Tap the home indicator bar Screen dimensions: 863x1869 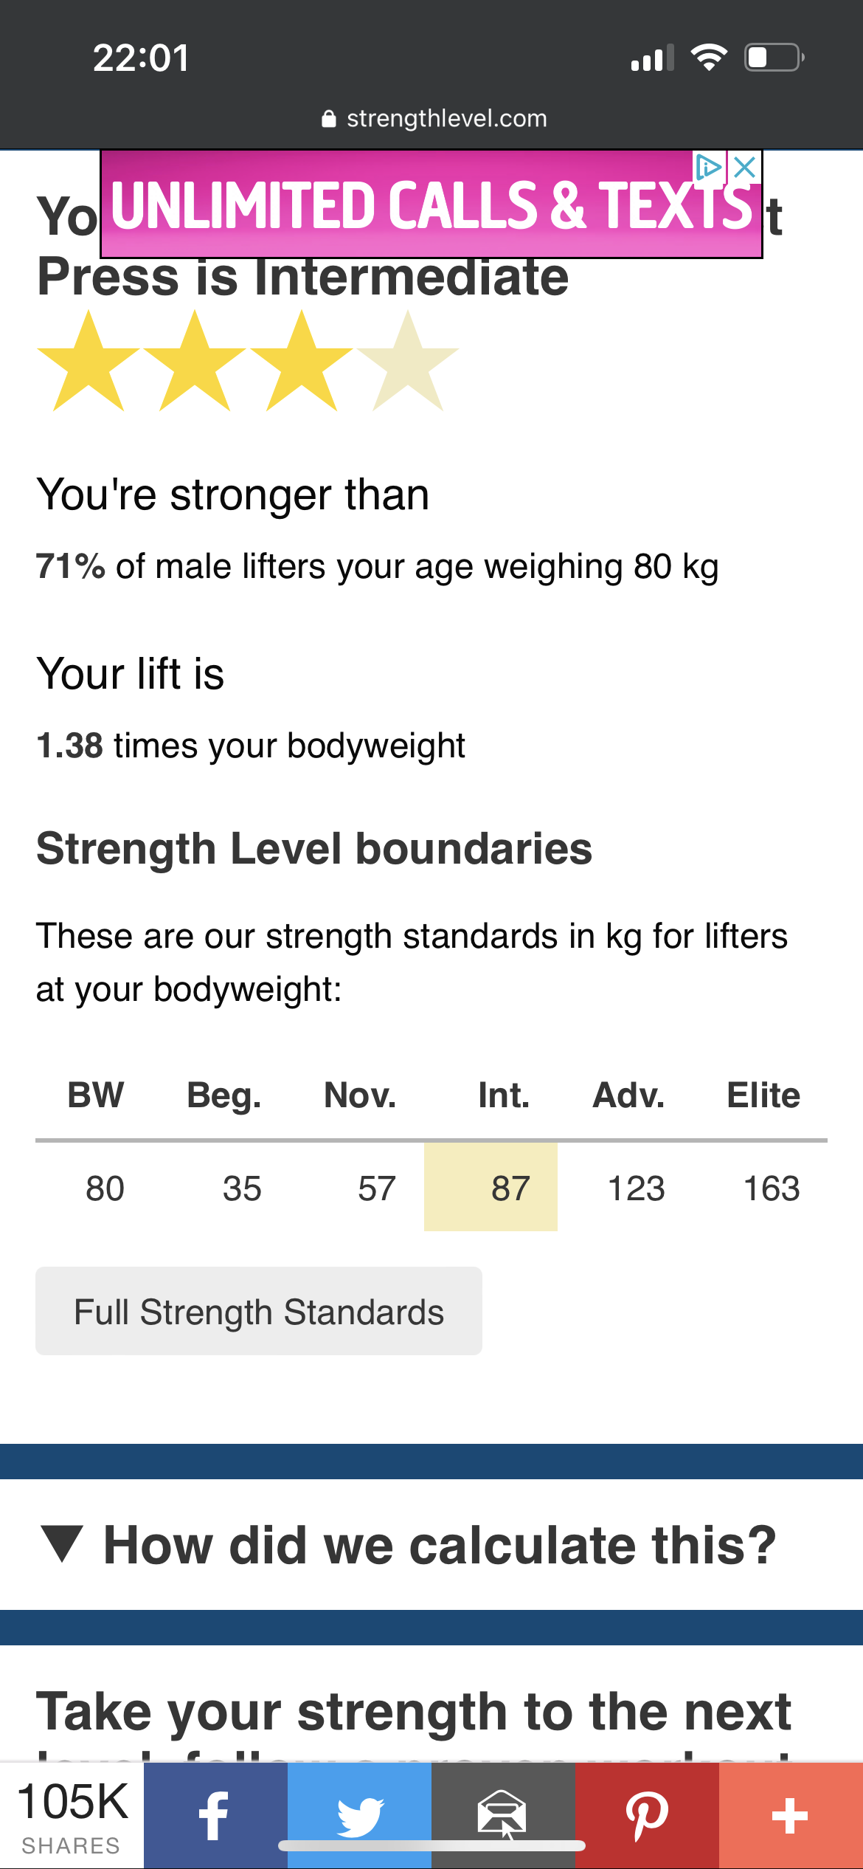(431, 1845)
